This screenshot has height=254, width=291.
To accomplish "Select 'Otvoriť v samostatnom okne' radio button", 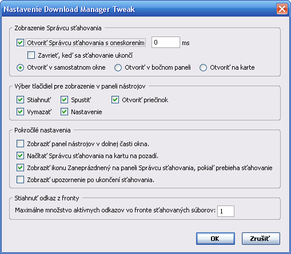I will coord(20,68).
